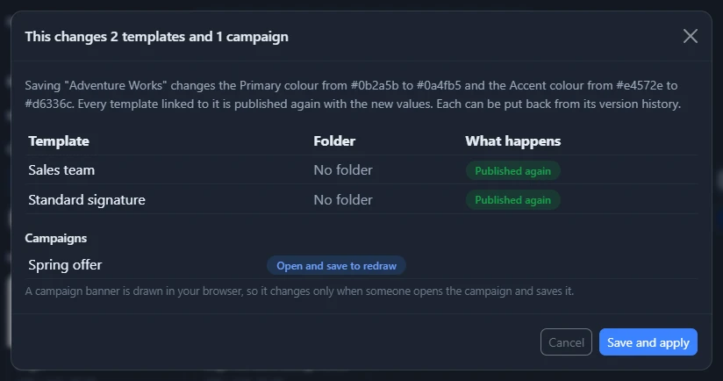The width and height of the screenshot is (723, 381).
Task: Select the Sales team template row
Action: click(361, 170)
